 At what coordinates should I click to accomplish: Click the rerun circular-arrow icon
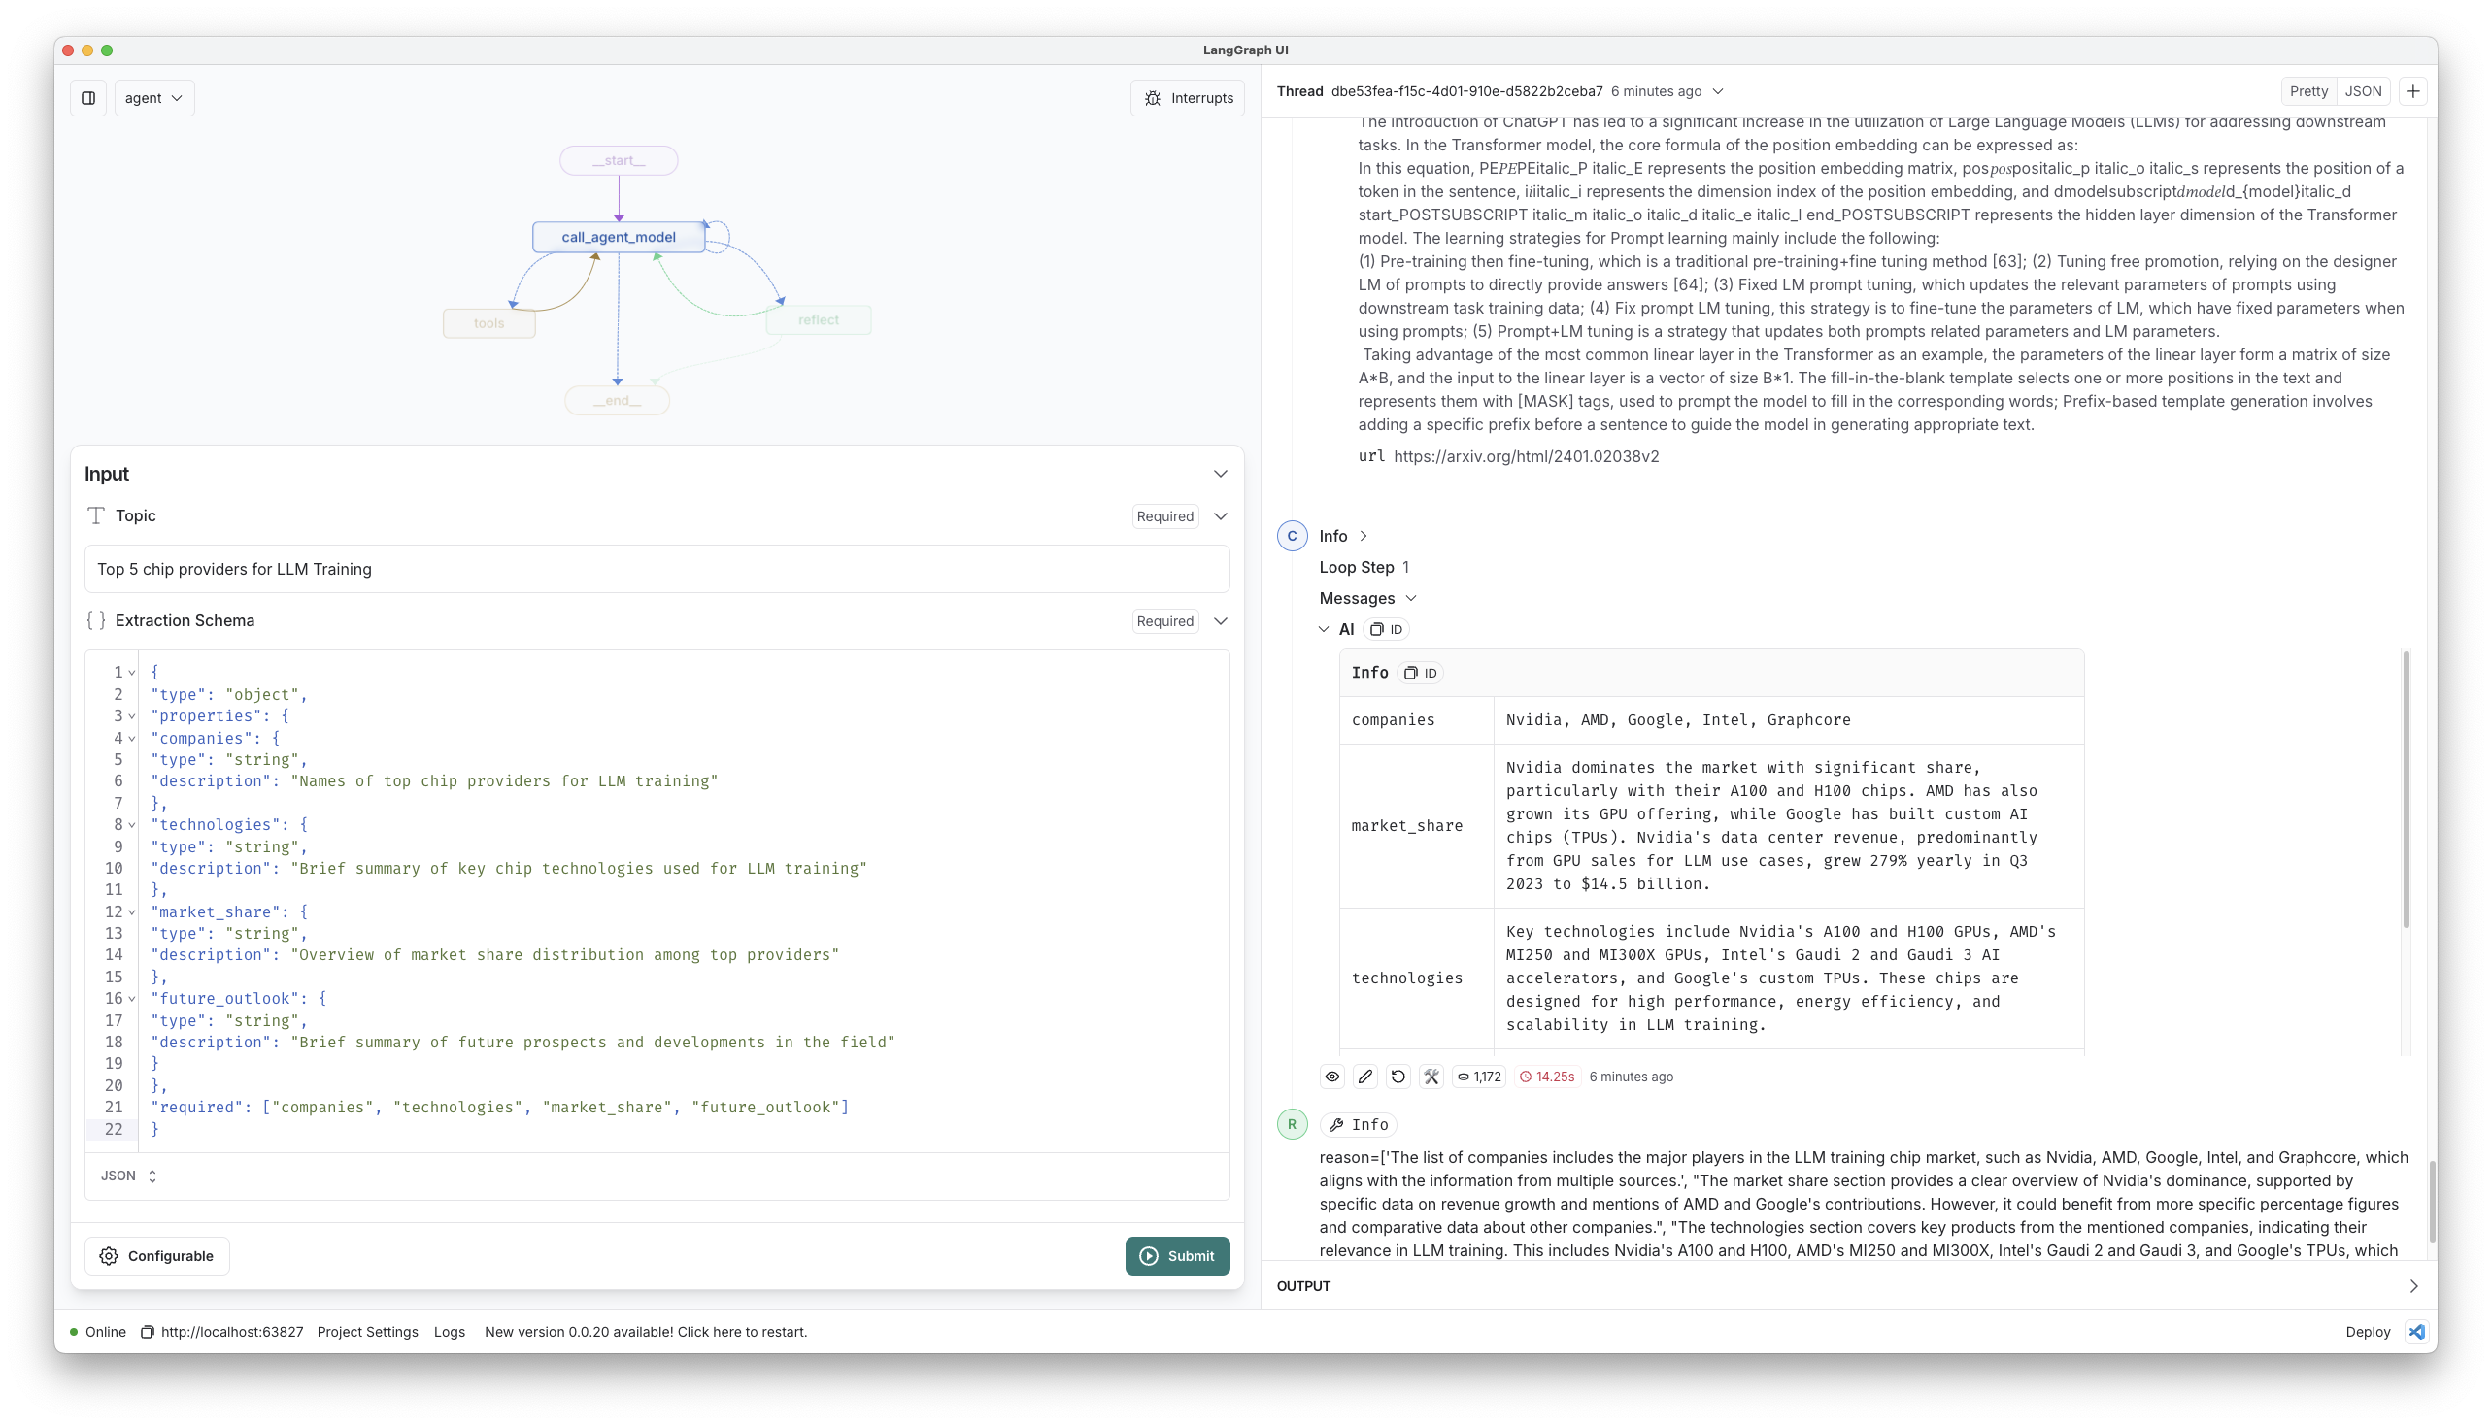point(1398,1077)
